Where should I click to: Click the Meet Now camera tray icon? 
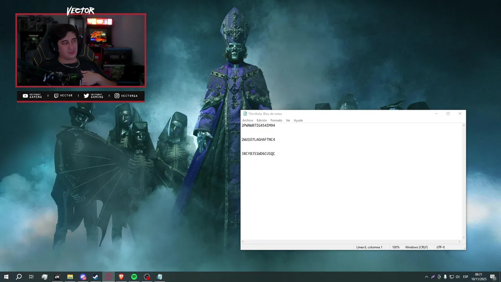click(439, 277)
